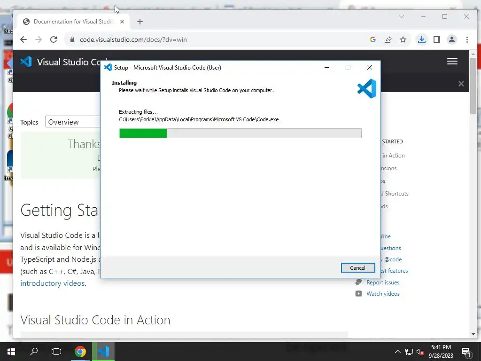Open the website hamburger menu
The image size is (481, 361).
point(452,61)
